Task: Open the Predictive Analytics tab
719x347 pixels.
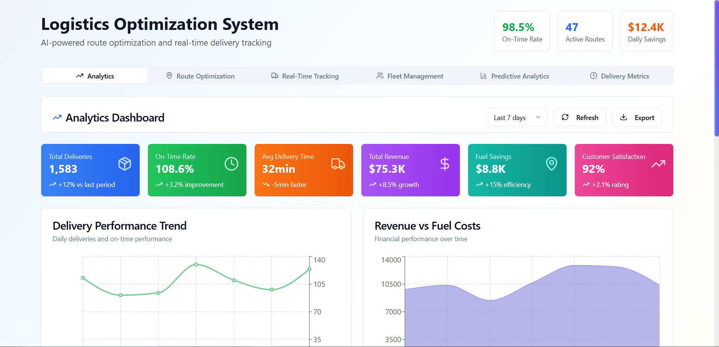Action: tap(515, 76)
